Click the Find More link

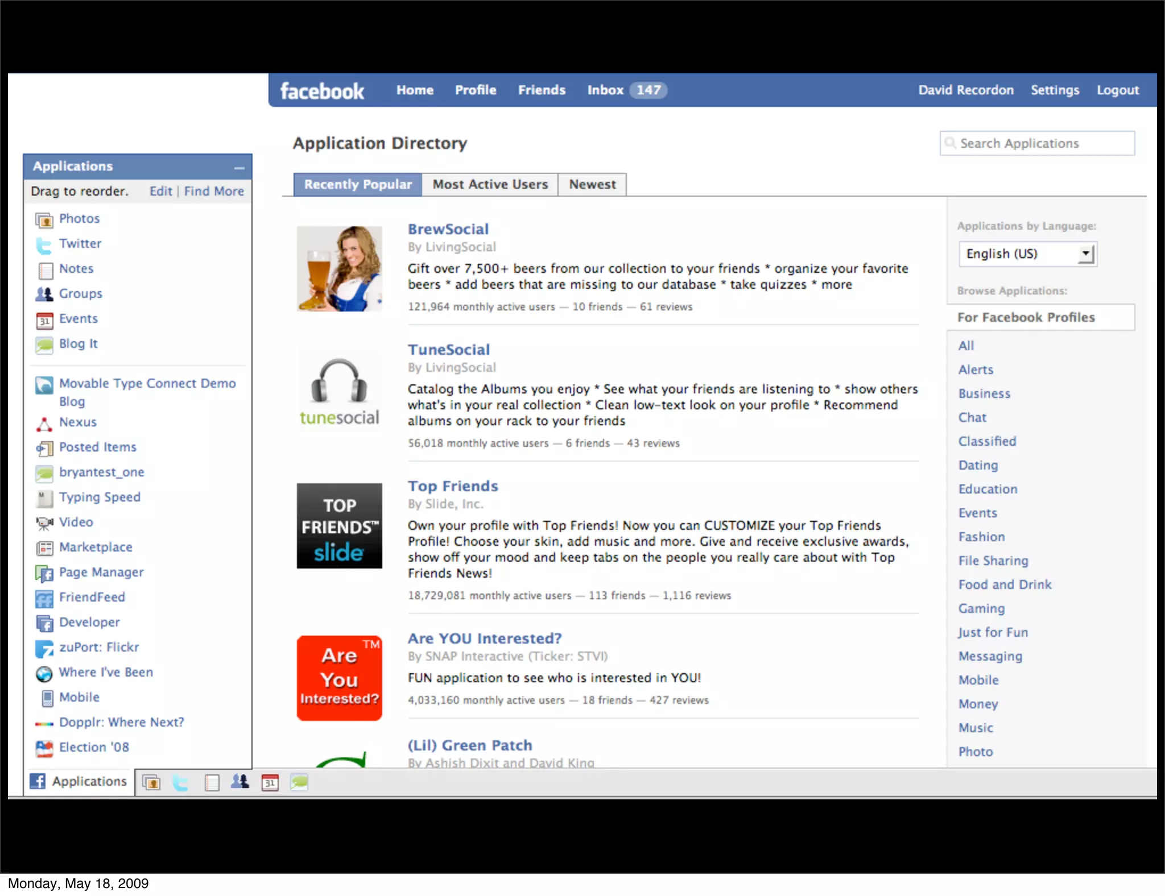coord(214,192)
